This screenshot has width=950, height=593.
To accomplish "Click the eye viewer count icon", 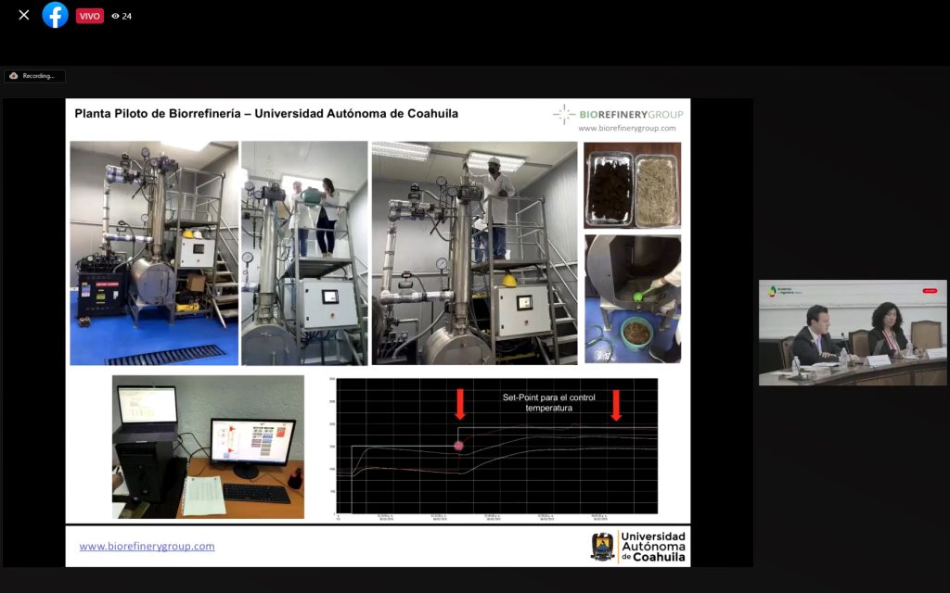I will (115, 16).
